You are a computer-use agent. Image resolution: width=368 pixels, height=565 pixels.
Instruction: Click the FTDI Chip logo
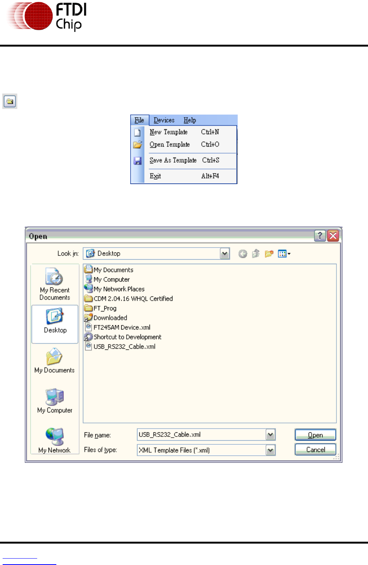click(x=47, y=16)
